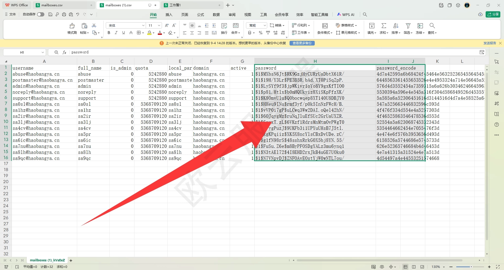Click the insert function fx icon
504x270 pixels.
(64, 52)
